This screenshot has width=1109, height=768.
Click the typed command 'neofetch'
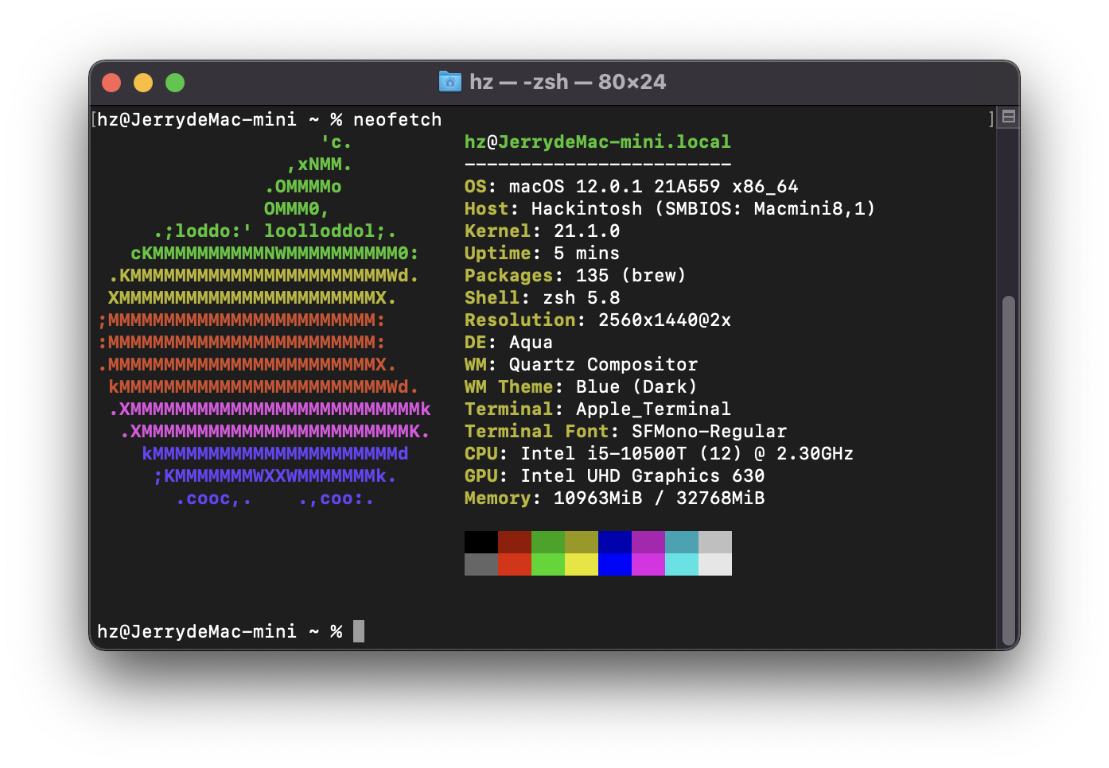point(397,119)
